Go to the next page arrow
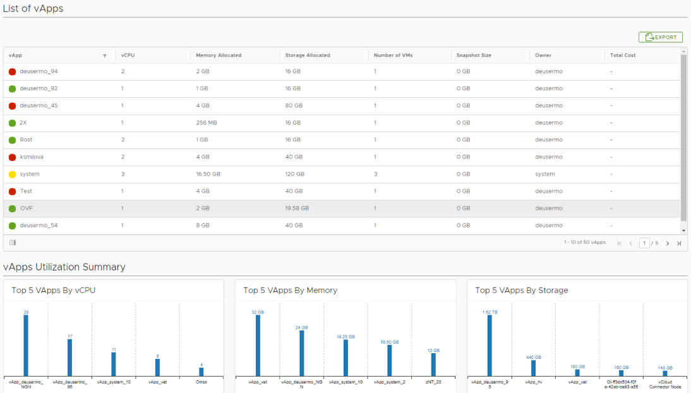Viewport: 691px width, 393px height. 668,243
